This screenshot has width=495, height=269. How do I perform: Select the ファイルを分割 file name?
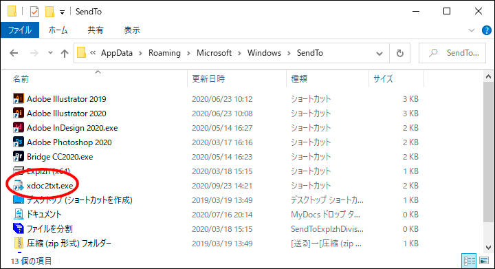coord(49,229)
